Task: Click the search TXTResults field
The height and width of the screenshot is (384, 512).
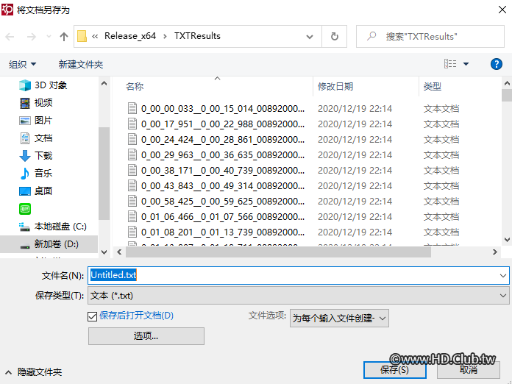Action: coord(430,37)
